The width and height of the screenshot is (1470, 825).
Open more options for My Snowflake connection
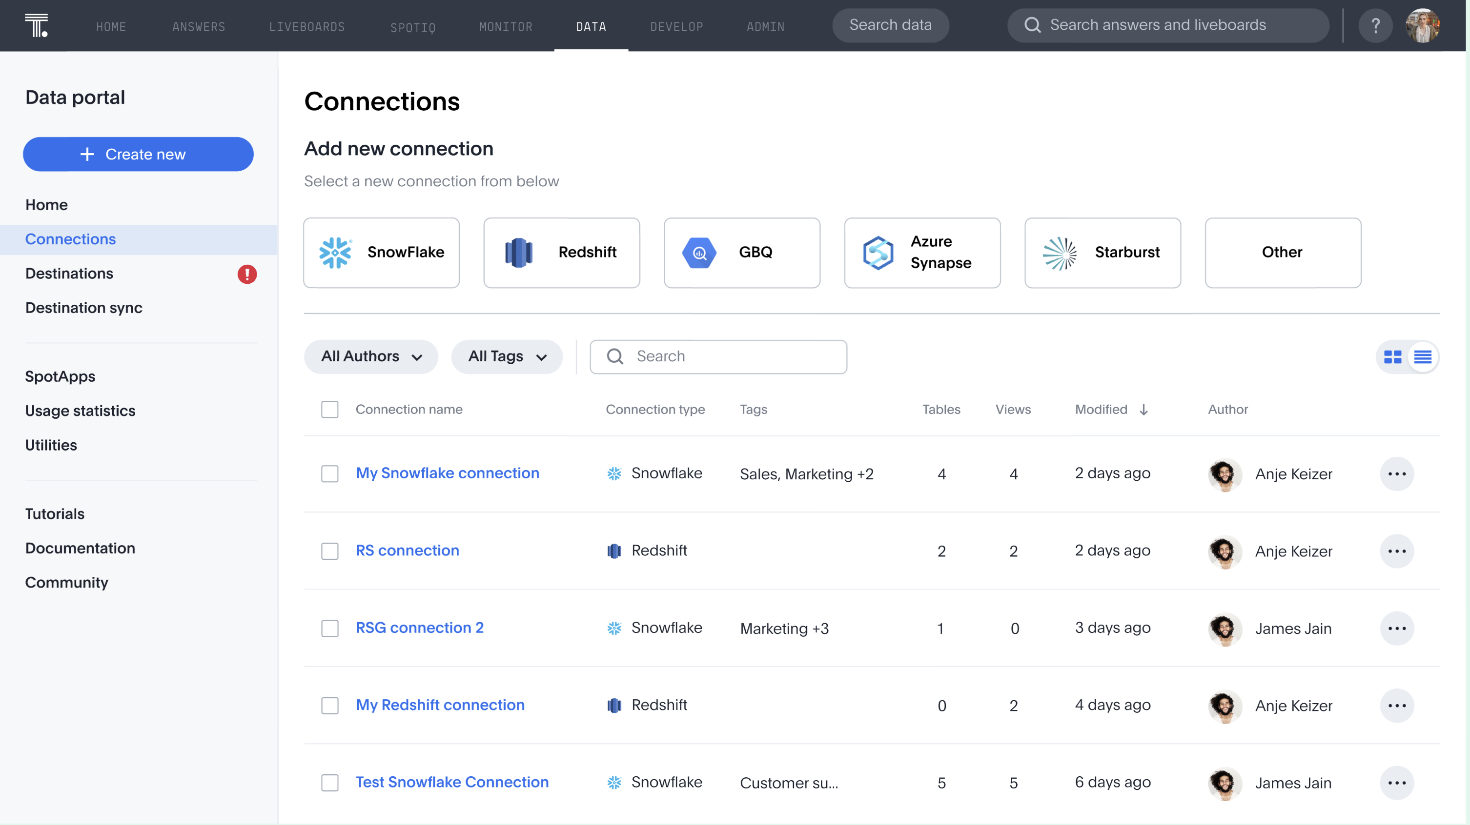pyautogui.click(x=1397, y=474)
